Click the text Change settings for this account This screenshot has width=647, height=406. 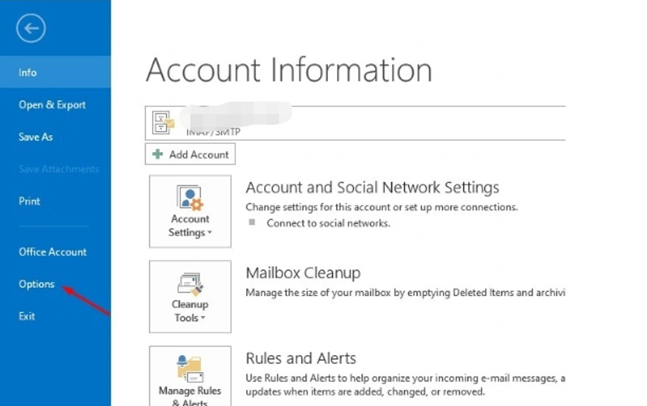pos(382,207)
